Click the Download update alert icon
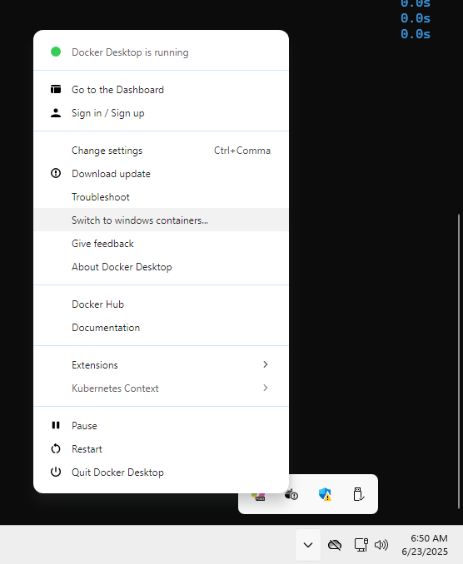The image size is (463, 564). (56, 173)
